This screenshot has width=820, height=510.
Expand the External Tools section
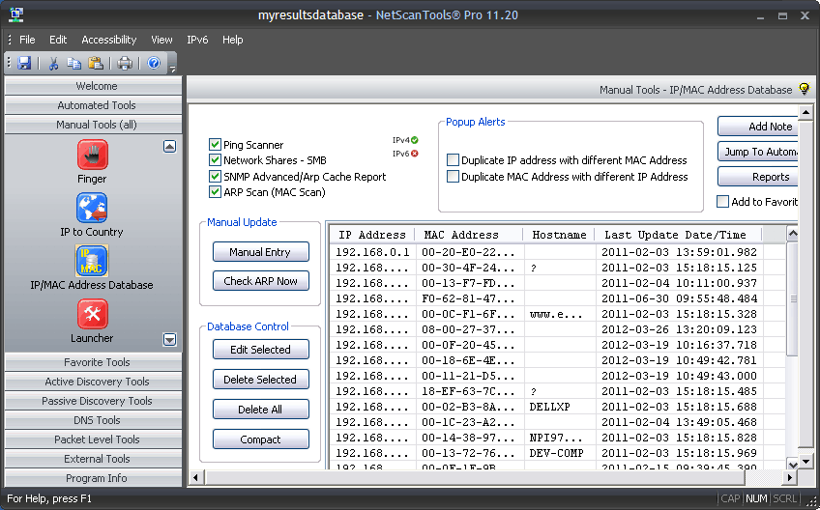pyautogui.click(x=93, y=459)
